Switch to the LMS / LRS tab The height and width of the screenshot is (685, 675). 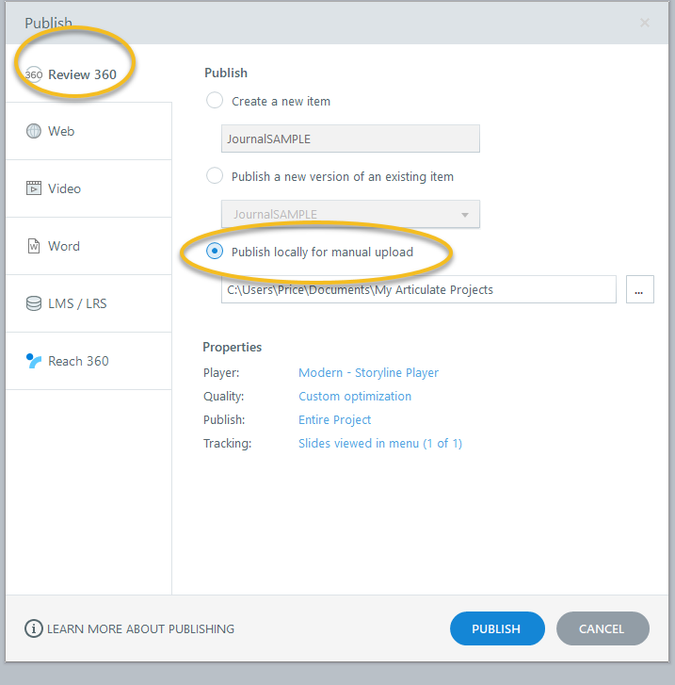click(88, 303)
